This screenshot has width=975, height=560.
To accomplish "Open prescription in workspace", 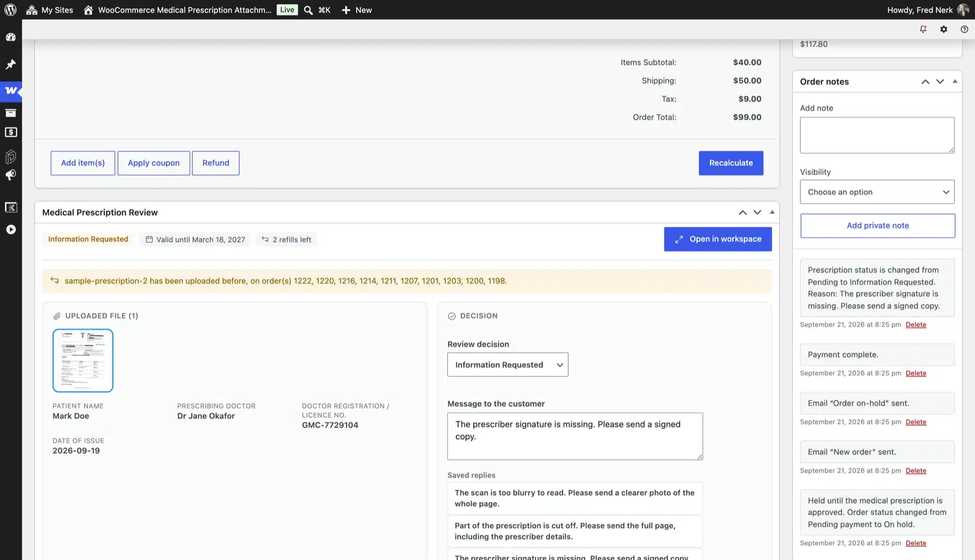I will coord(718,239).
